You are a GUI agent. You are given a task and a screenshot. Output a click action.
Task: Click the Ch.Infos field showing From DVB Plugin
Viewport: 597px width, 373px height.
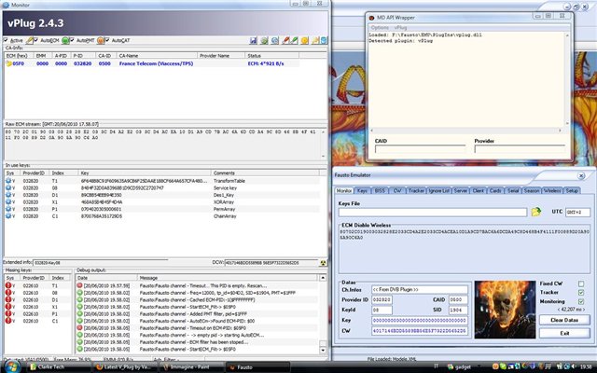pyautogui.click(x=420, y=290)
